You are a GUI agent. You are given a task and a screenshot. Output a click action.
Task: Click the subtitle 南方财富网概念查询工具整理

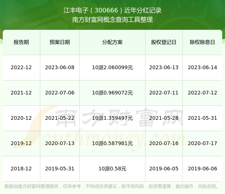pyautogui.click(x=112, y=20)
